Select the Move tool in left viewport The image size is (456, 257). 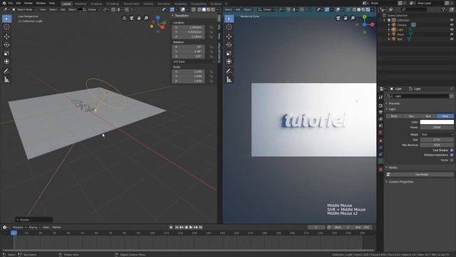[x=6, y=36]
